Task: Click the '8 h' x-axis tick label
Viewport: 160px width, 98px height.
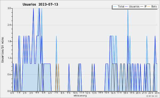Action: pyautogui.click(x=62, y=93)
